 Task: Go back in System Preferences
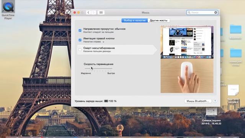[x=88, y=13]
